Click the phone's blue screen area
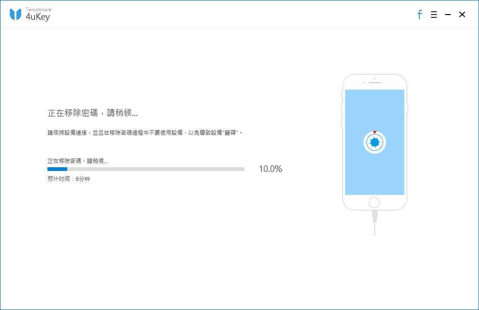 tap(375, 142)
